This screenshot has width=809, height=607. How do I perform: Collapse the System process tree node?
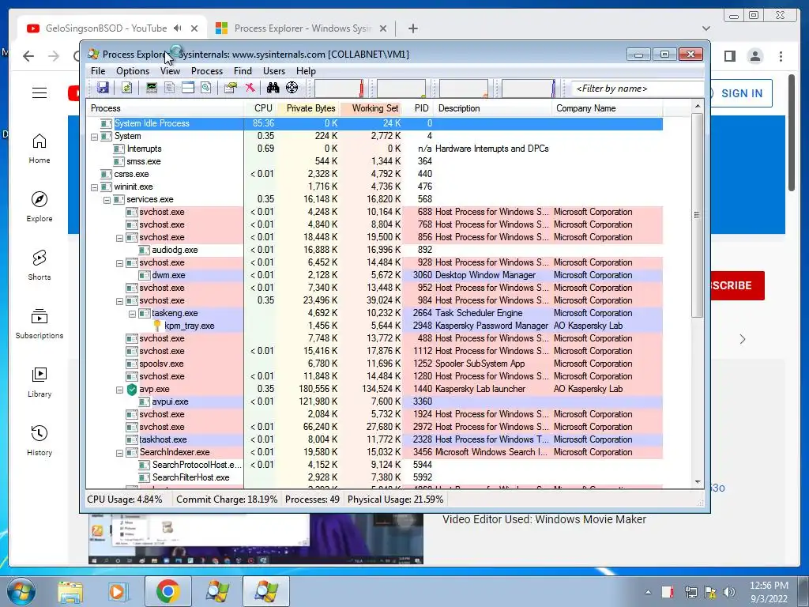coord(95,136)
